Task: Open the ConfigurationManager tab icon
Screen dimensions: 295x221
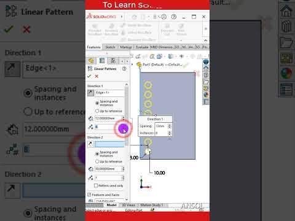Action: tap(113, 61)
